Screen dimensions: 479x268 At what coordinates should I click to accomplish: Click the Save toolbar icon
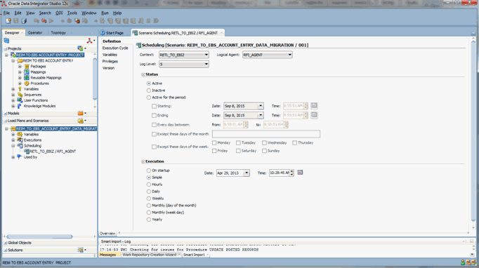pos(16,21)
